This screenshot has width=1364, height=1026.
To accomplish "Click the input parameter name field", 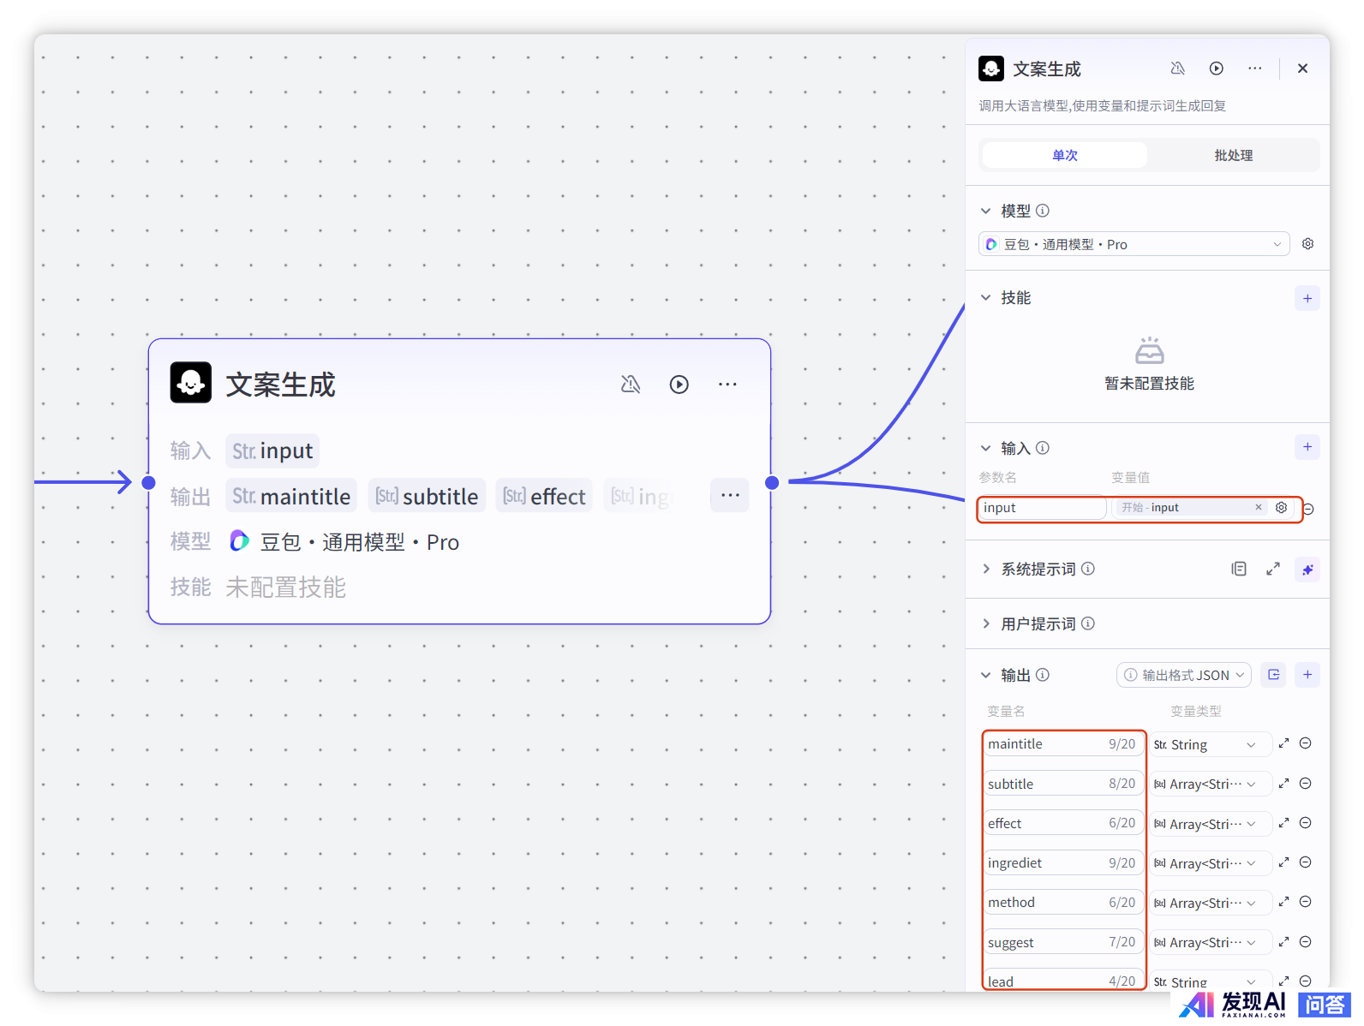I will click(x=1041, y=508).
